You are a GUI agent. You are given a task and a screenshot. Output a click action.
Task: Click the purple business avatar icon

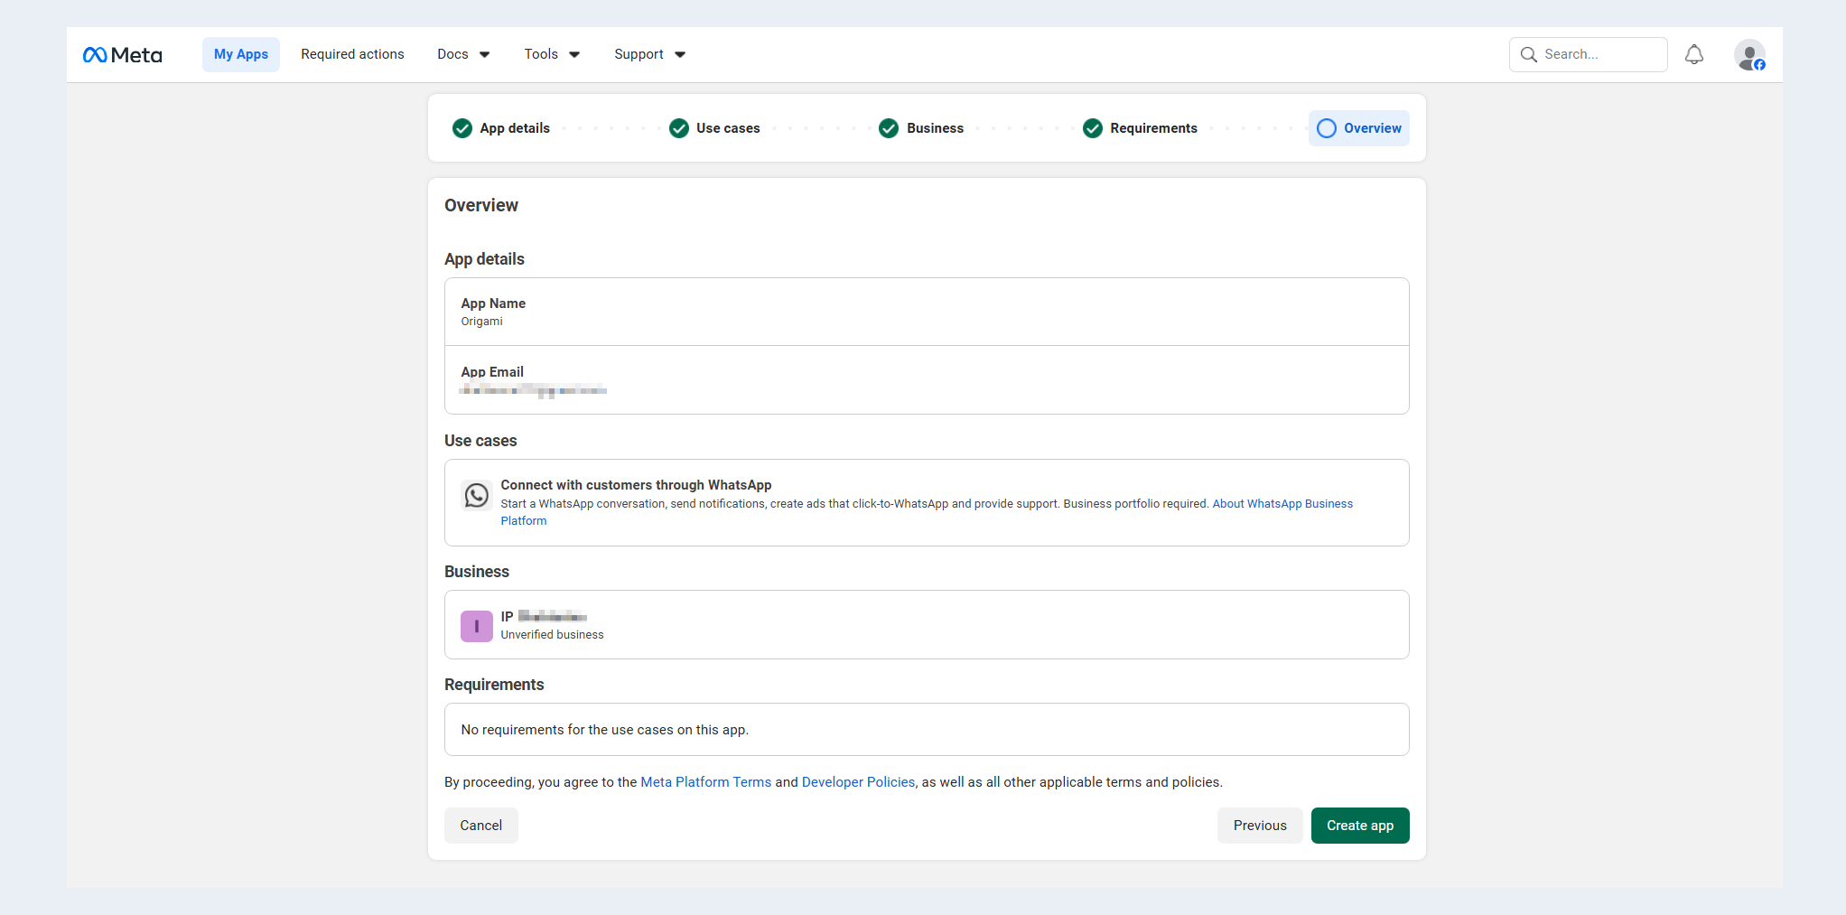[477, 626]
